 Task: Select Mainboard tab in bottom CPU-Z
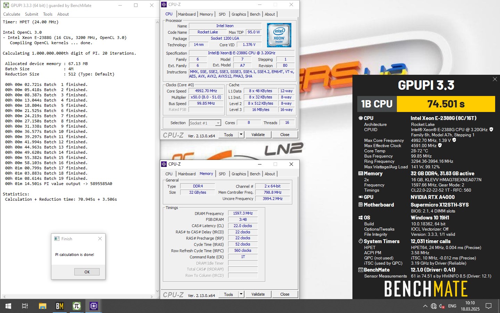(x=187, y=174)
